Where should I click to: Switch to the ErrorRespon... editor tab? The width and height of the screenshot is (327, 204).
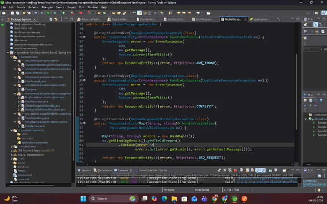(202, 19)
